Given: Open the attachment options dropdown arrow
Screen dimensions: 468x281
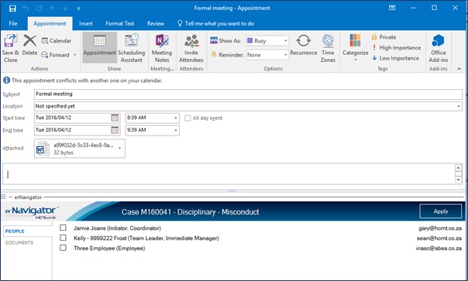Looking at the screenshot, I should point(119,149).
